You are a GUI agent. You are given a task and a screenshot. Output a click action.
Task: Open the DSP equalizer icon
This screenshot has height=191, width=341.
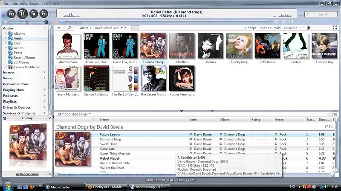point(291,22)
